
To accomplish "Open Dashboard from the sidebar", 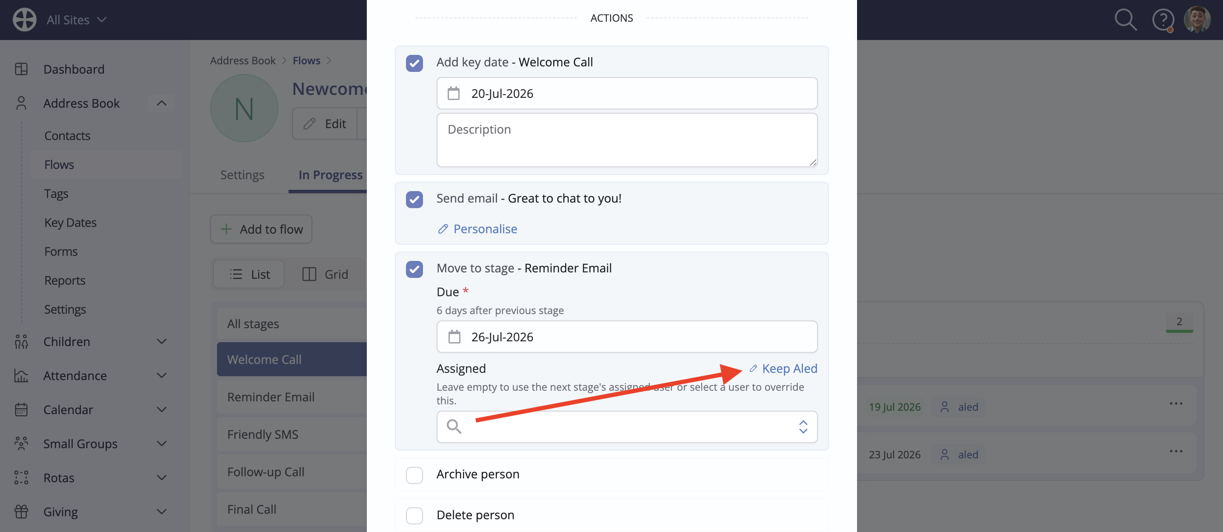I will tap(74, 69).
